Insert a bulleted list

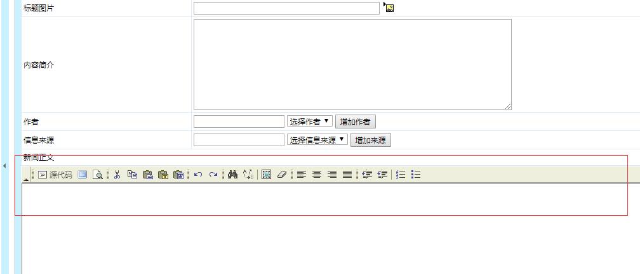click(416, 175)
